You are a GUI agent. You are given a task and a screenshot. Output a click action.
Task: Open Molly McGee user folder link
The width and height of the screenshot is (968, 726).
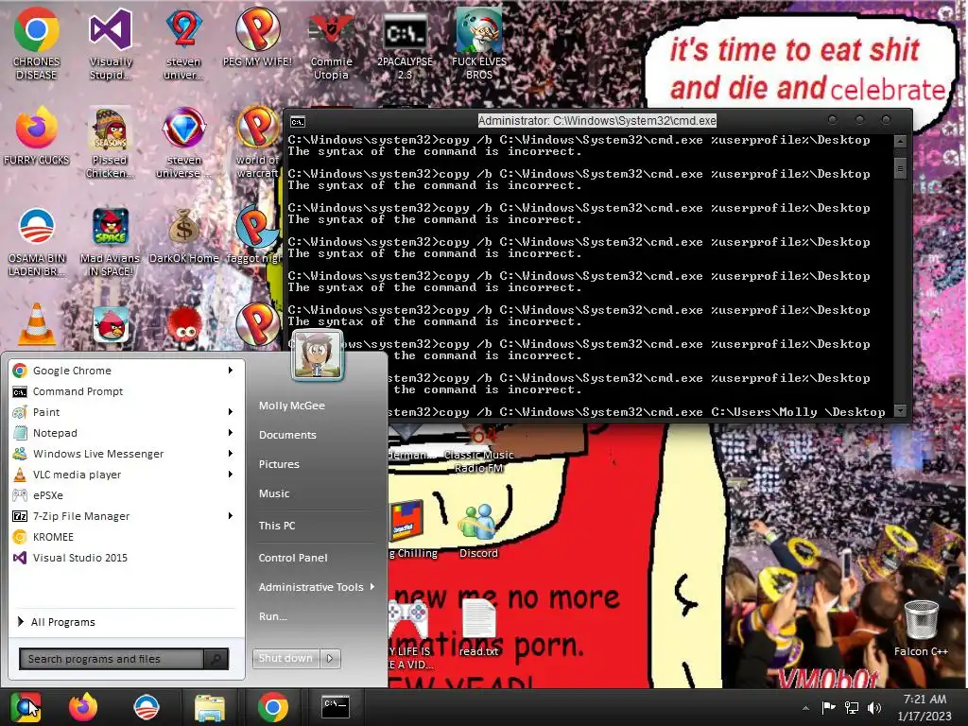(292, 406)
